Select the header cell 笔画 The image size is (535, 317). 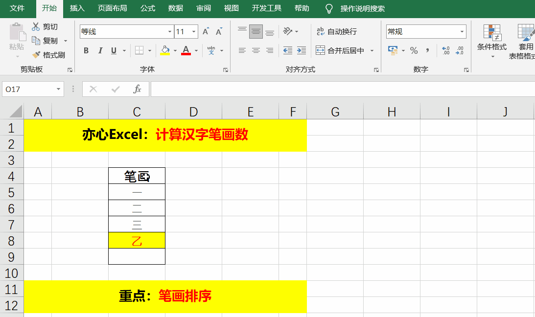pyautogui.click(x=137, y=176)
